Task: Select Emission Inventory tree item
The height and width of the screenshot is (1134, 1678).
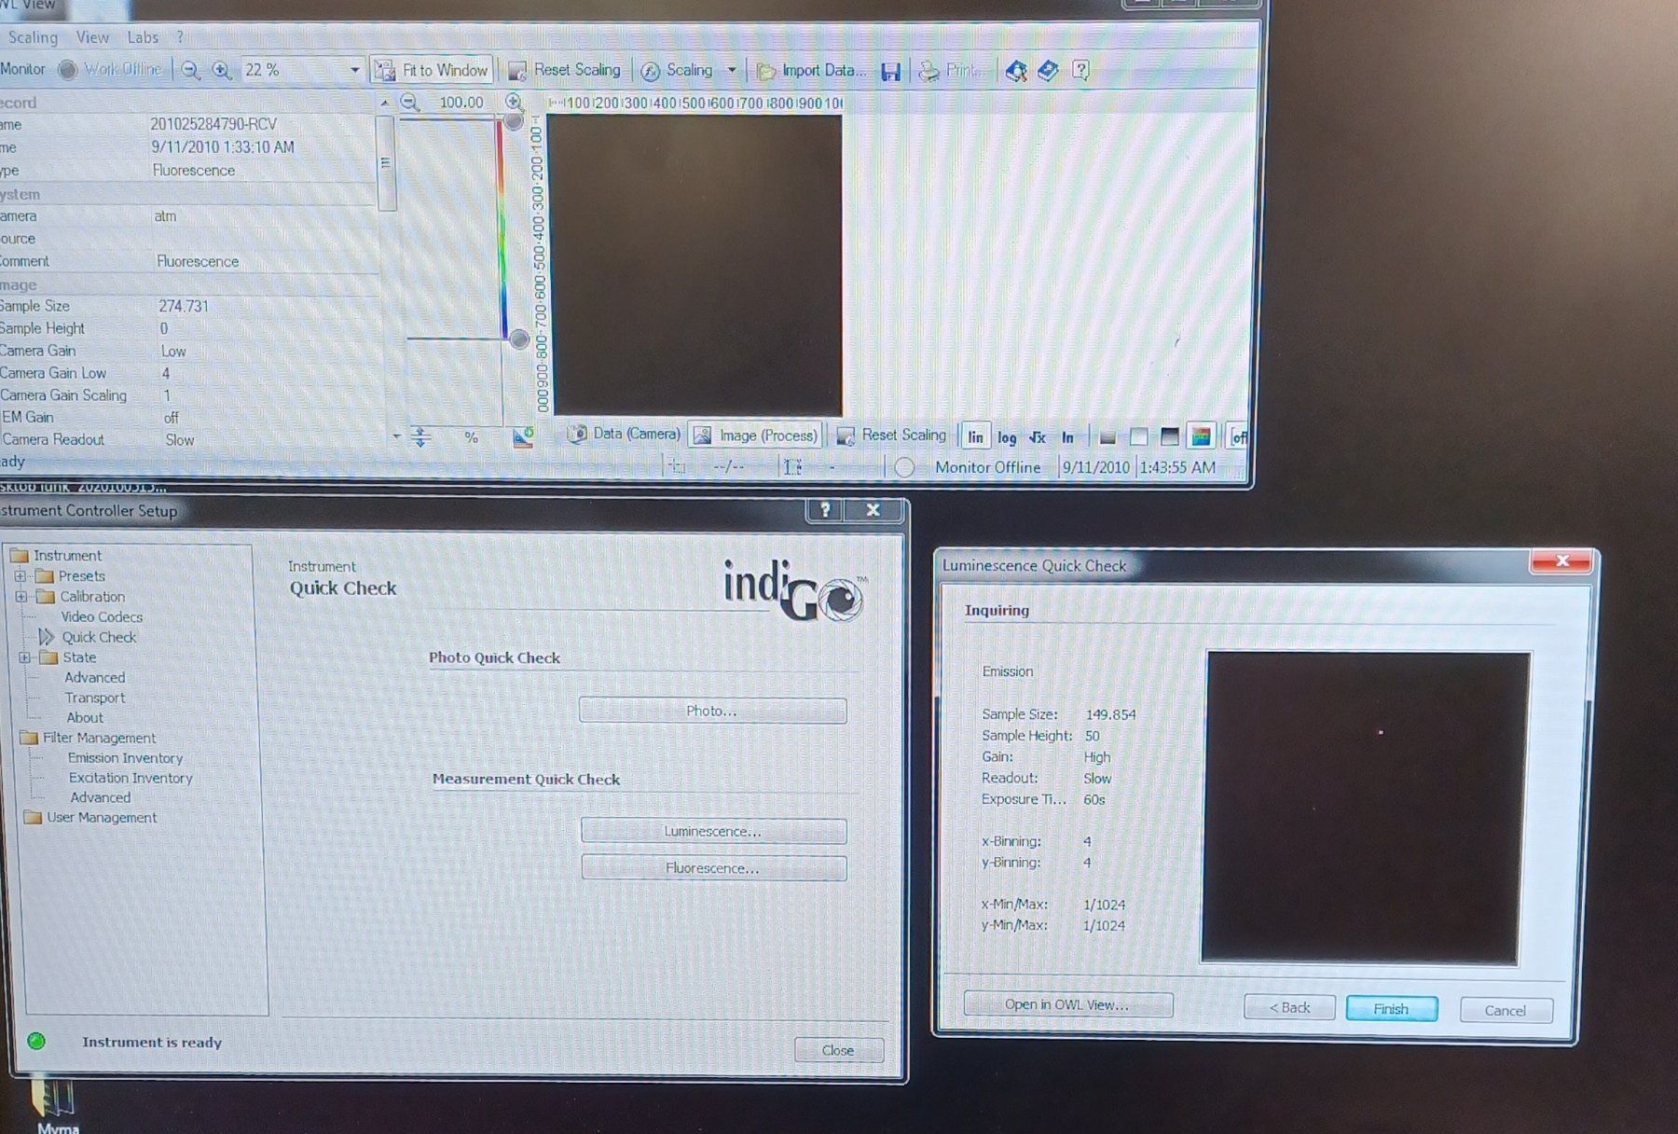Action: pos(125,759)
